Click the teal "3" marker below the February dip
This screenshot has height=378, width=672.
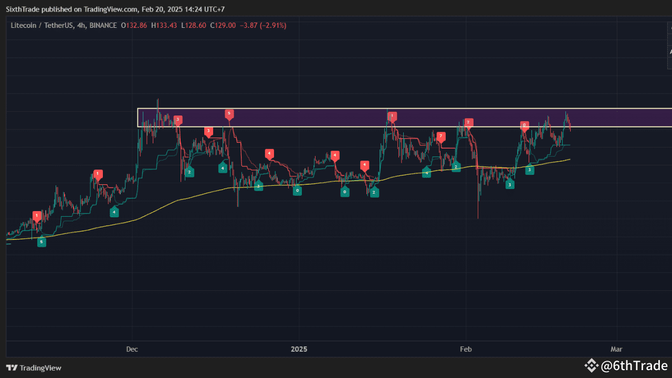510,184
